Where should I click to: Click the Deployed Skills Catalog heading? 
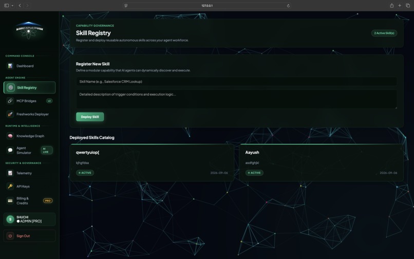point(92,137)
